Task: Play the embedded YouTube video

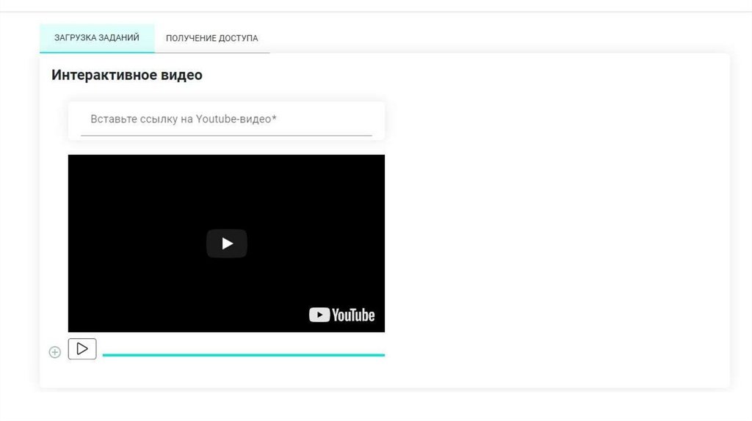Action: pos(227,244)
